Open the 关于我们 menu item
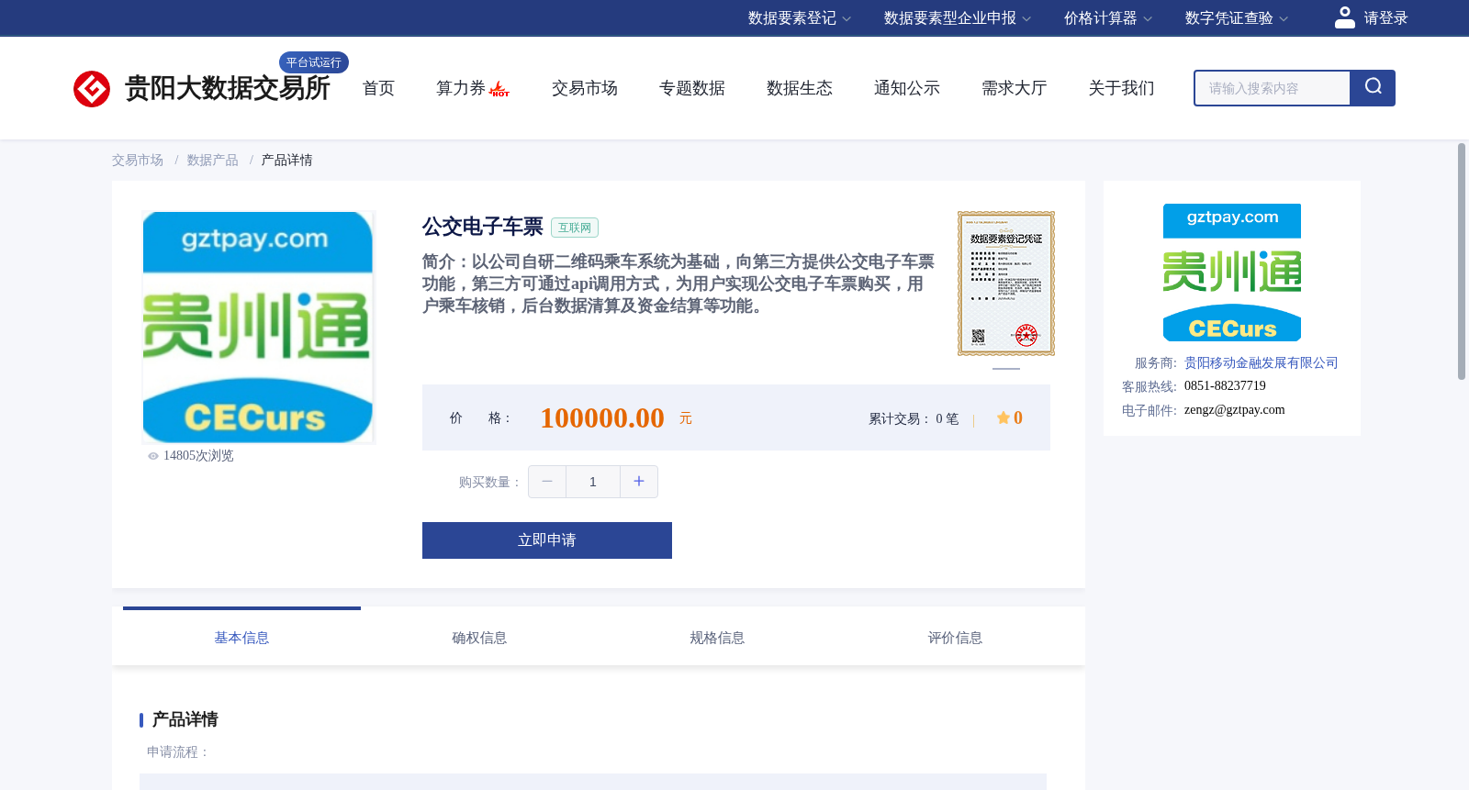The height and width of the screenshot is (790, 1469). [1122, 88]
